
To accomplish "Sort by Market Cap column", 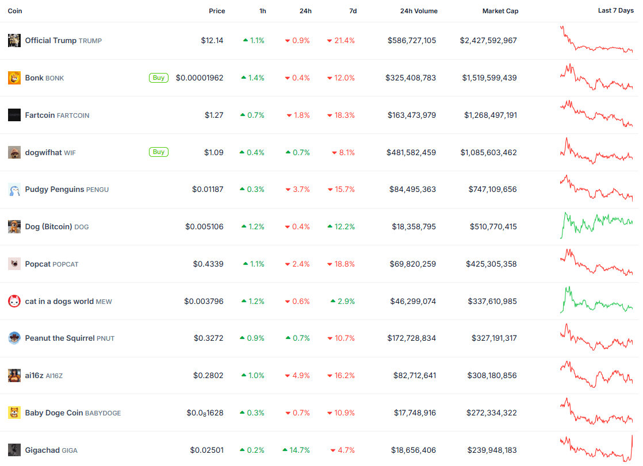I will tap(500, 10).
